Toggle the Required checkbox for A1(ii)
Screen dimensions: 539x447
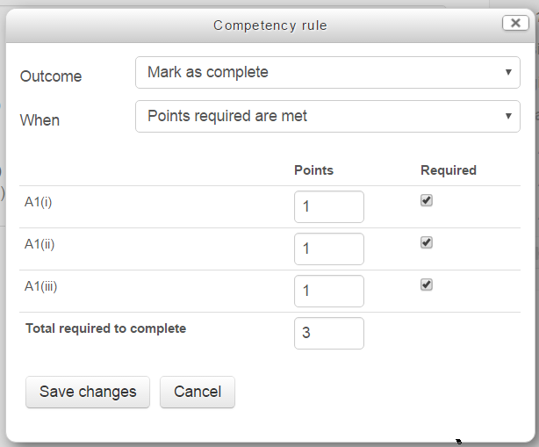tap(427, 242)
